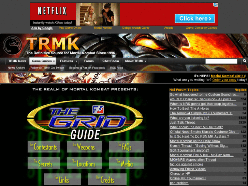Screen dimensions: 248x186
Task: Open 'SC4 Tournament anyone?' topic
Action: [189, 150]
